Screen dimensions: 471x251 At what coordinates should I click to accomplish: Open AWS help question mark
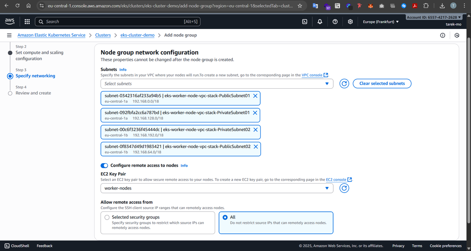[x=335, y=22]
